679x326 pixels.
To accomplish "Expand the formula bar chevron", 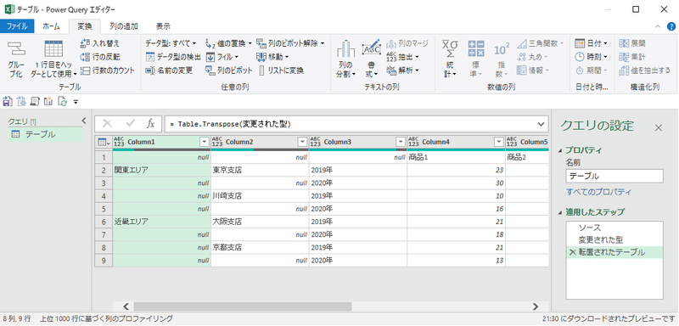I will point(541,124).
